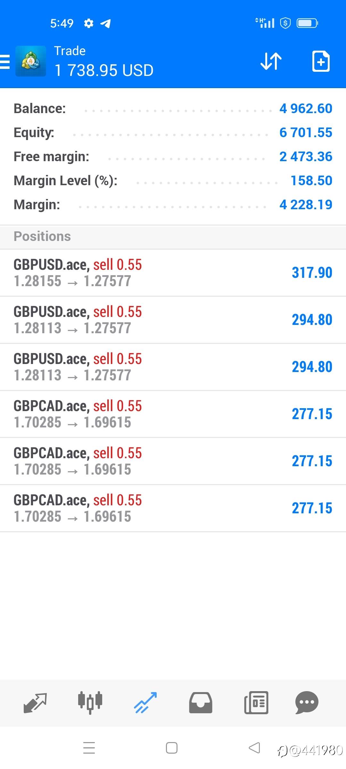Open the History inbox tray tab
346x769 pixels.
tap(201, 702)
